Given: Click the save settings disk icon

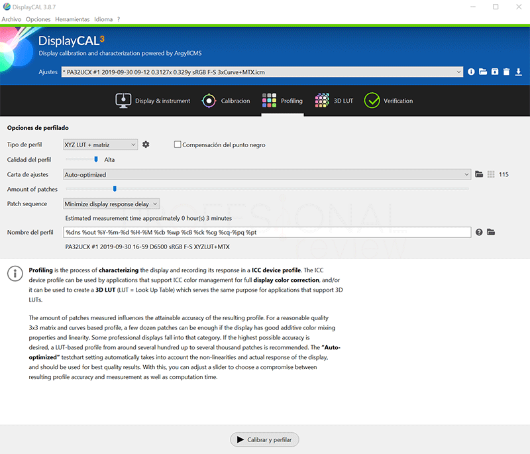Looking at the screenshot, I should pos(495,72).
